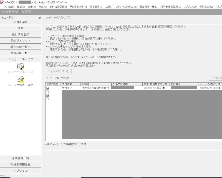Select the third message's envelope status icon

pos(47,95)
